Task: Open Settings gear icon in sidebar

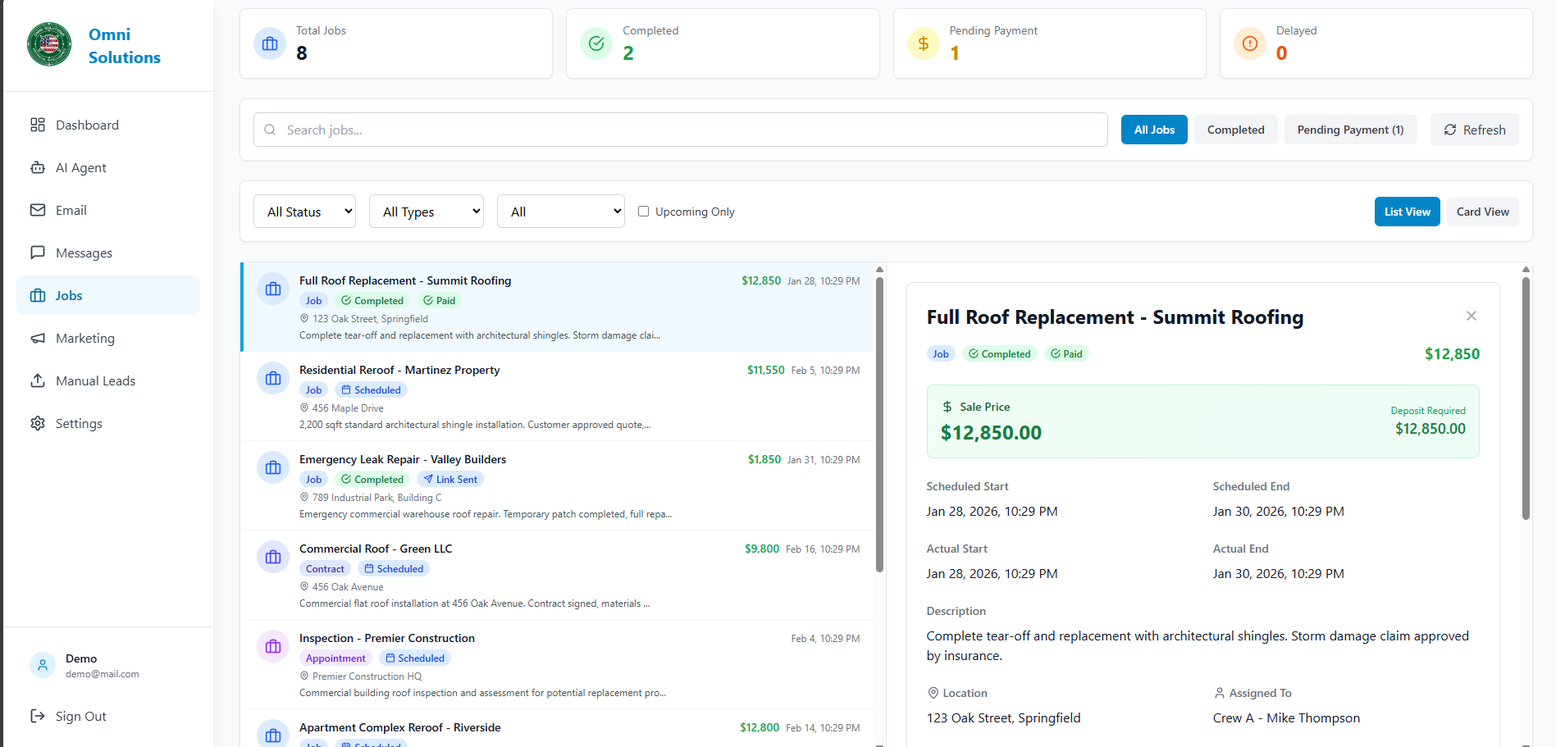Action: tap(38, 423)
